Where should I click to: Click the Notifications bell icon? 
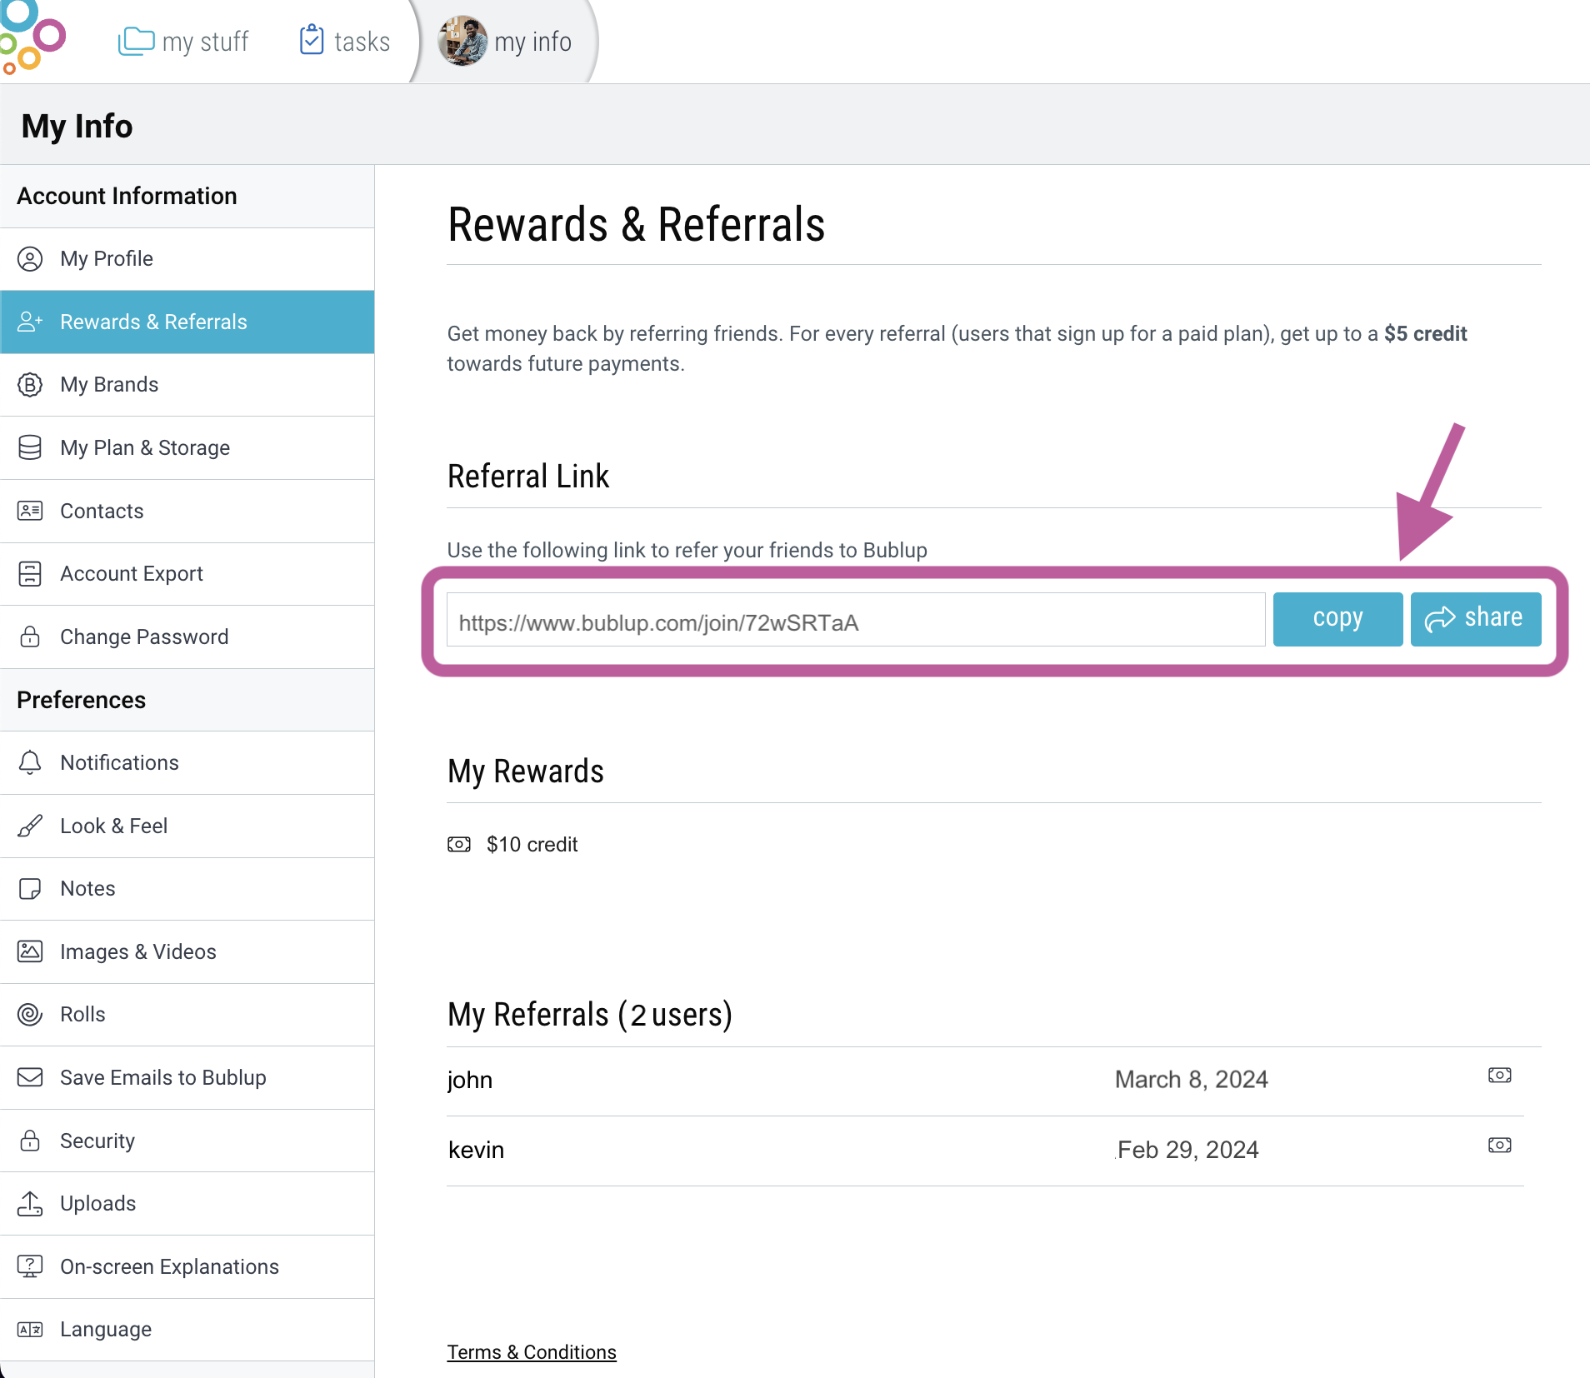30,762
